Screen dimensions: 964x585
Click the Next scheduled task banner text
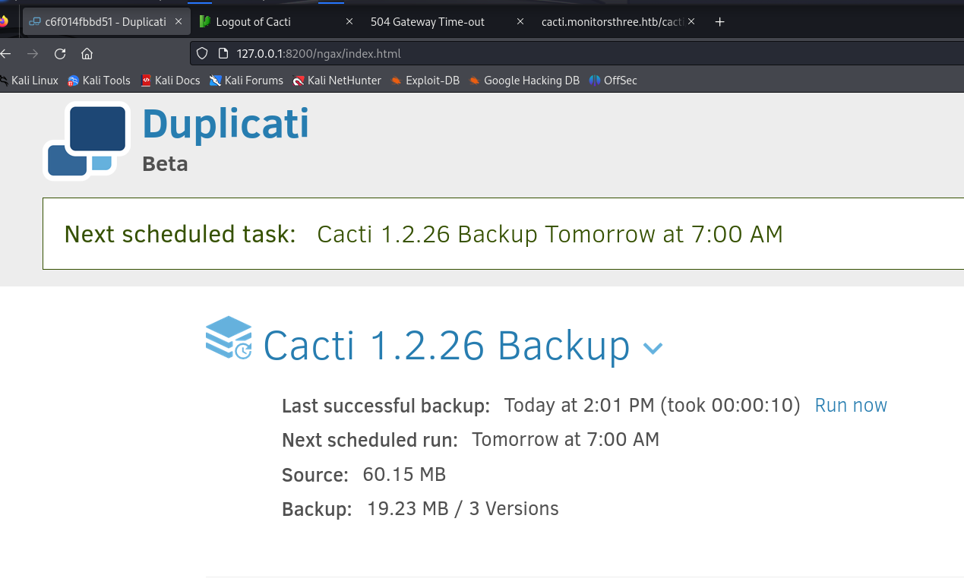424,235
